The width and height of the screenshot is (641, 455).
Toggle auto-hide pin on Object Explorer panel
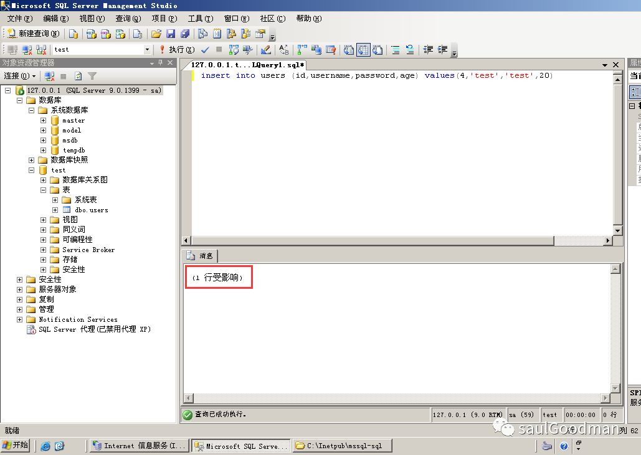tap(160, 62)
